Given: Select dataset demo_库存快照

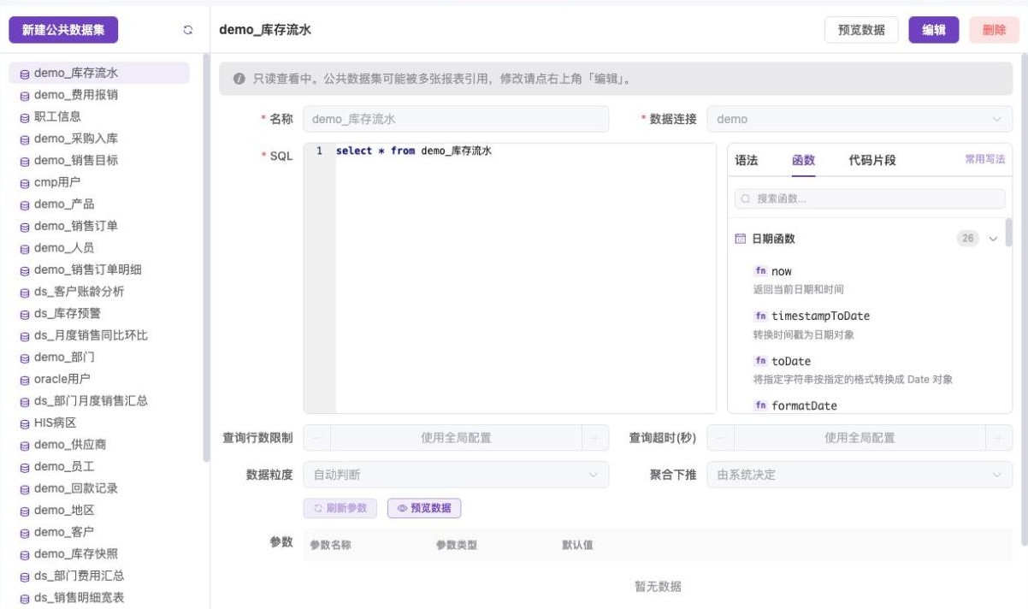Looking at the screenshot, I should click(99, 554).
